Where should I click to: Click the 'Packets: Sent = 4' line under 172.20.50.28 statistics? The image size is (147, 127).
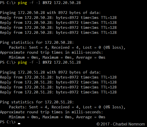67,47
